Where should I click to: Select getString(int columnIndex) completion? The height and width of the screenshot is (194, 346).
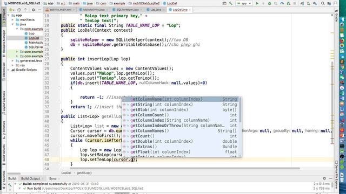pos(180,105)
